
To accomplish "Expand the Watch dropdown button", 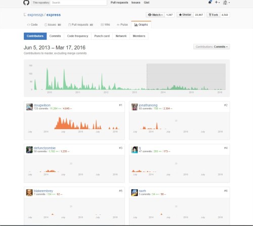I will click(155, 15).
